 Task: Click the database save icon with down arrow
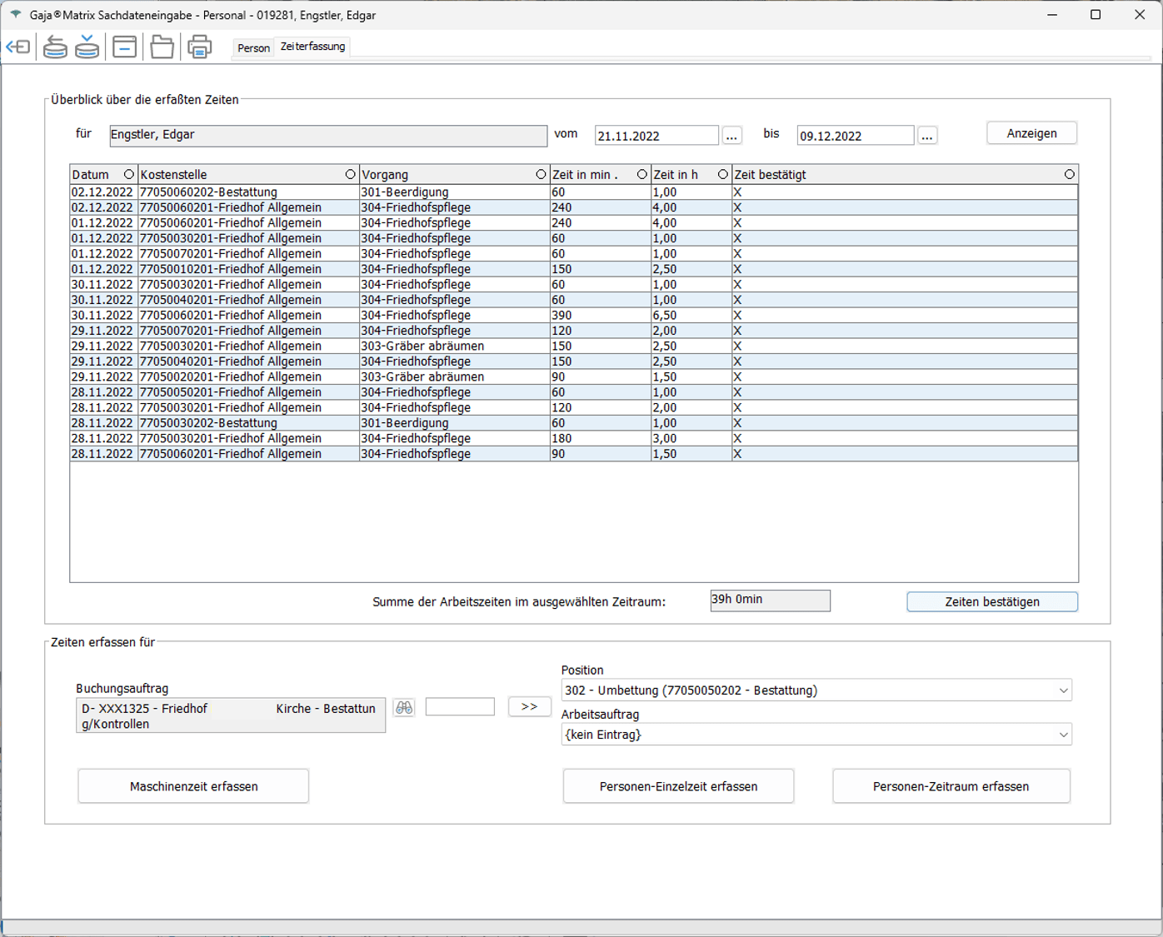coord(87,47)
